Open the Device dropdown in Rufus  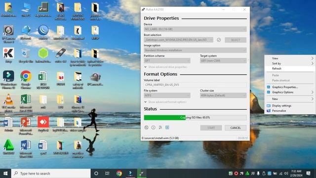click(195, 29)
